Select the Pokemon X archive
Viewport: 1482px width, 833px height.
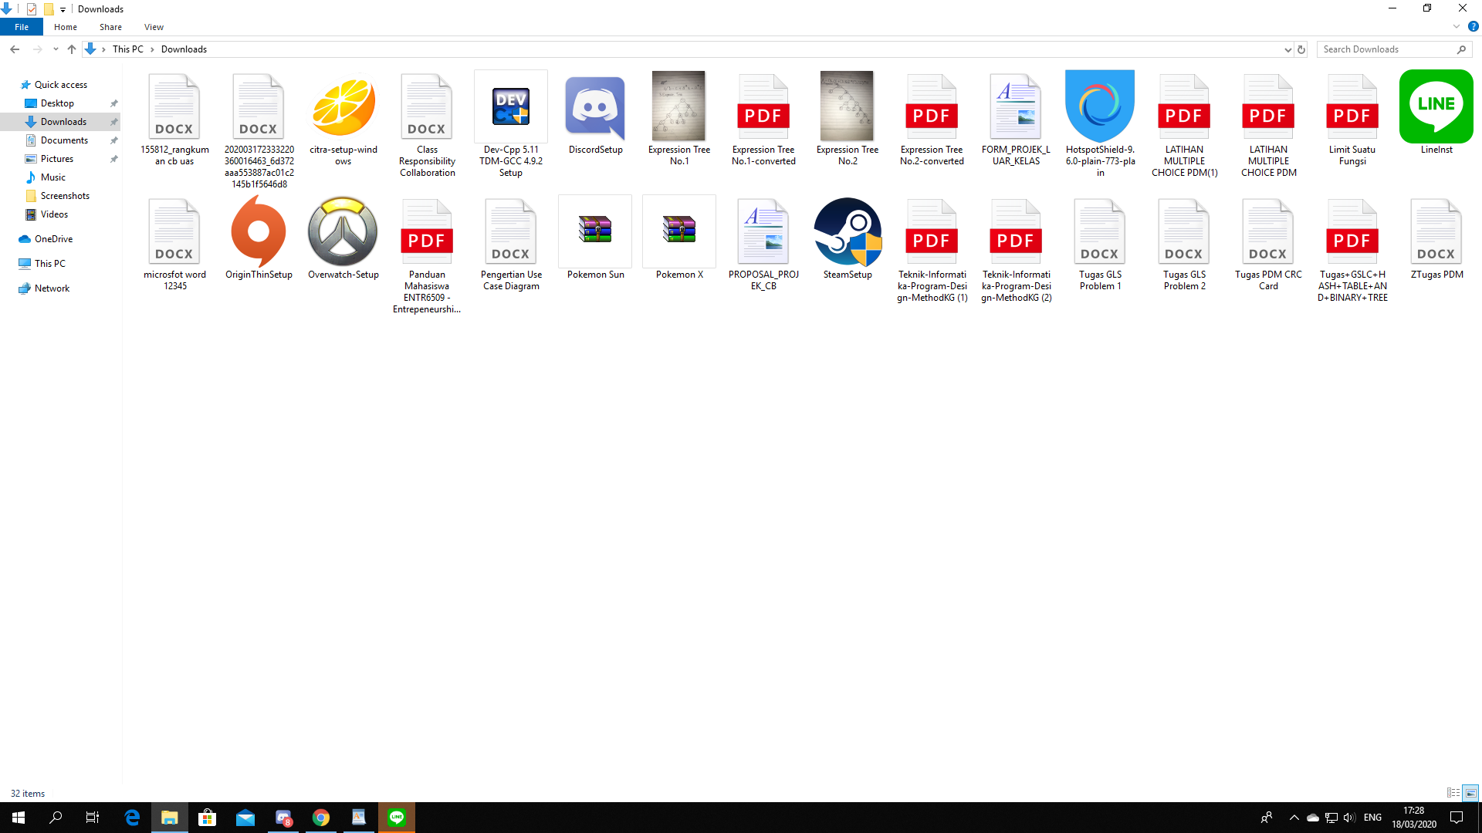[x=679, y=238]
